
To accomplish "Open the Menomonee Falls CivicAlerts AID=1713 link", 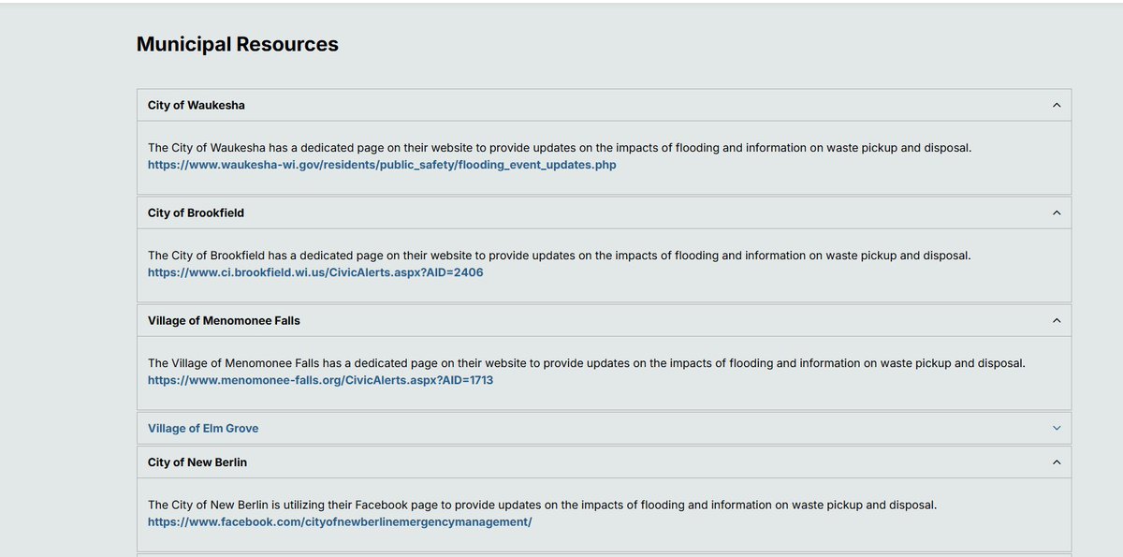I will tap(320, 380).
